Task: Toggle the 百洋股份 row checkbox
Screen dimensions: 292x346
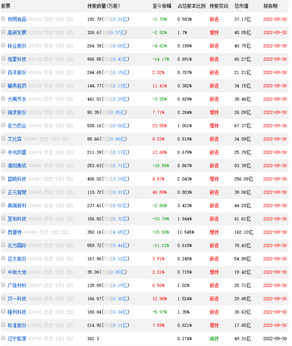Action: point(3,72)
